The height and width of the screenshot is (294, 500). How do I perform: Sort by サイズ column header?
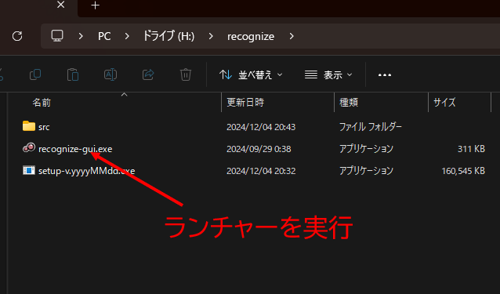pos(444,103)
